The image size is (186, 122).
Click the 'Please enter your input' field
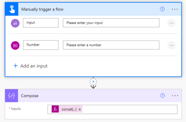coord(111,23)
